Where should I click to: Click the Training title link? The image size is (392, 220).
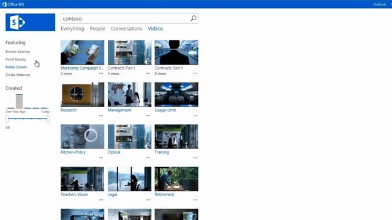pos(162,152)
